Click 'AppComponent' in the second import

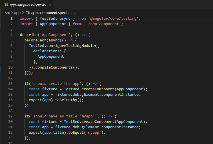[53, 24]
